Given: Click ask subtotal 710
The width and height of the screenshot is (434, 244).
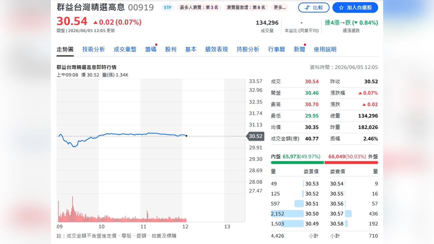Looking at the screenshot, I should [x=373, y=236].
